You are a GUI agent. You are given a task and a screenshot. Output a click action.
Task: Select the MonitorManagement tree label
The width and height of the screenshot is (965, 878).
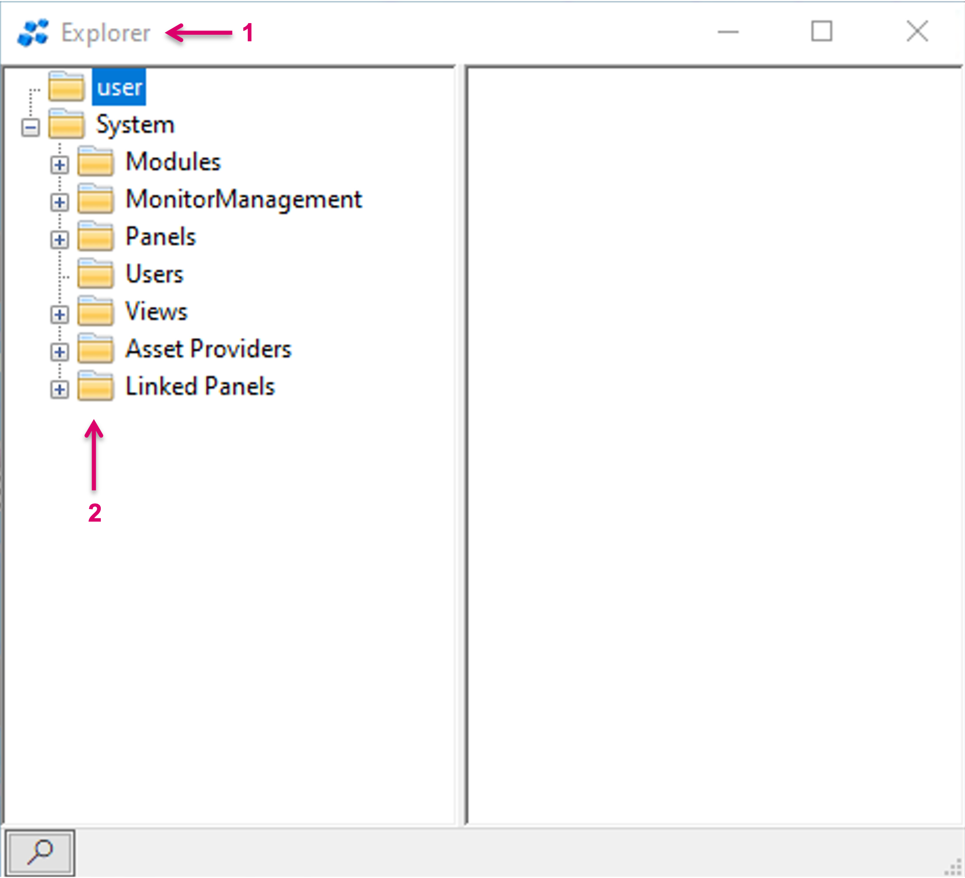(x=244, y=199)
